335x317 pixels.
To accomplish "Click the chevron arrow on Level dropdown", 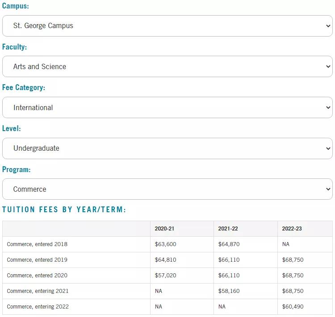I will 328,148.
